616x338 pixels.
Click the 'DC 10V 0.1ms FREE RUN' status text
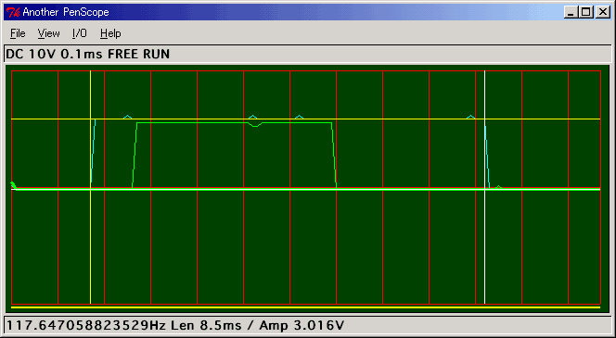pos(88,54)
